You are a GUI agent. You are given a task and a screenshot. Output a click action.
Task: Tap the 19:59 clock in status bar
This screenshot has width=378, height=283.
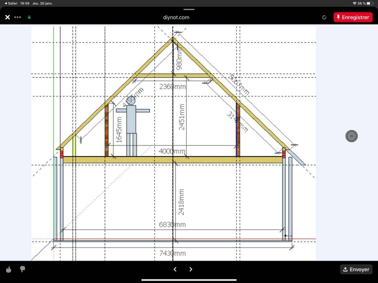pyautogui.click(x=25, y=3)
